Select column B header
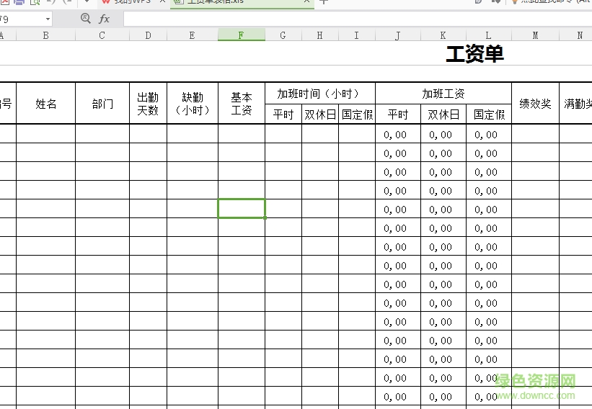The height and width of the screenshot is (409, 592). pyautogui.click(x=45, y=35)
